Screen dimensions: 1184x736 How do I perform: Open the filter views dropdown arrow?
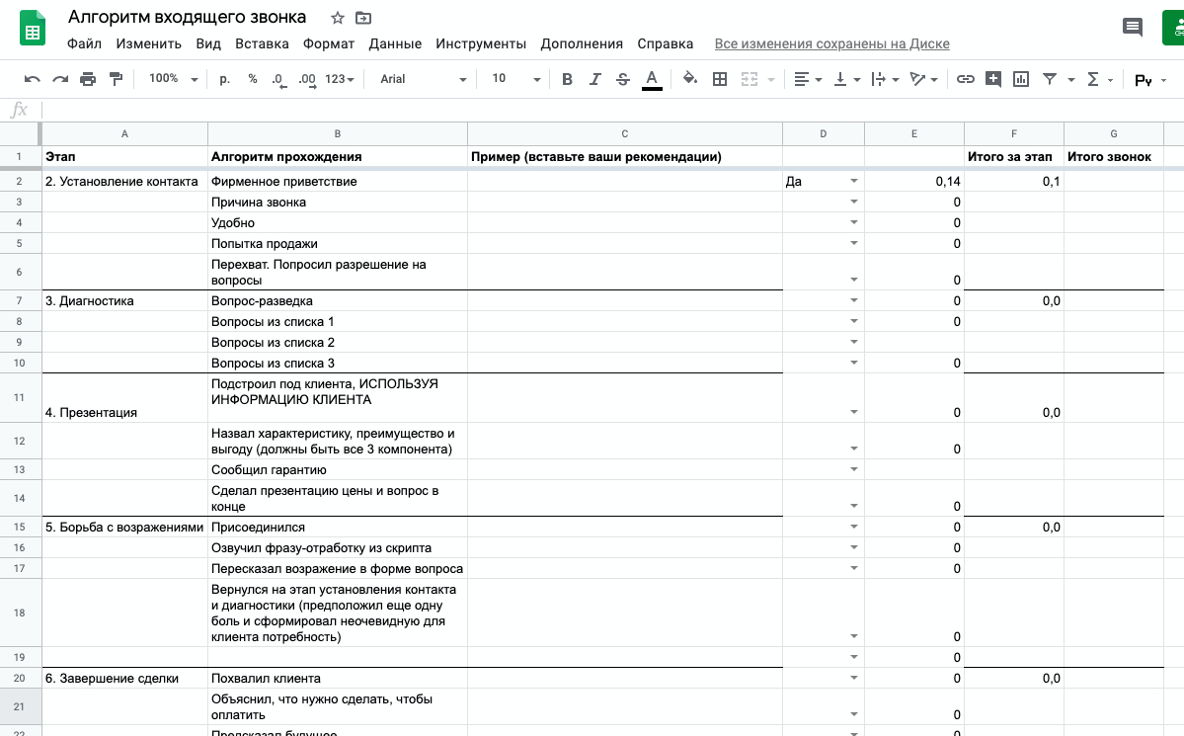(1070, 79)
